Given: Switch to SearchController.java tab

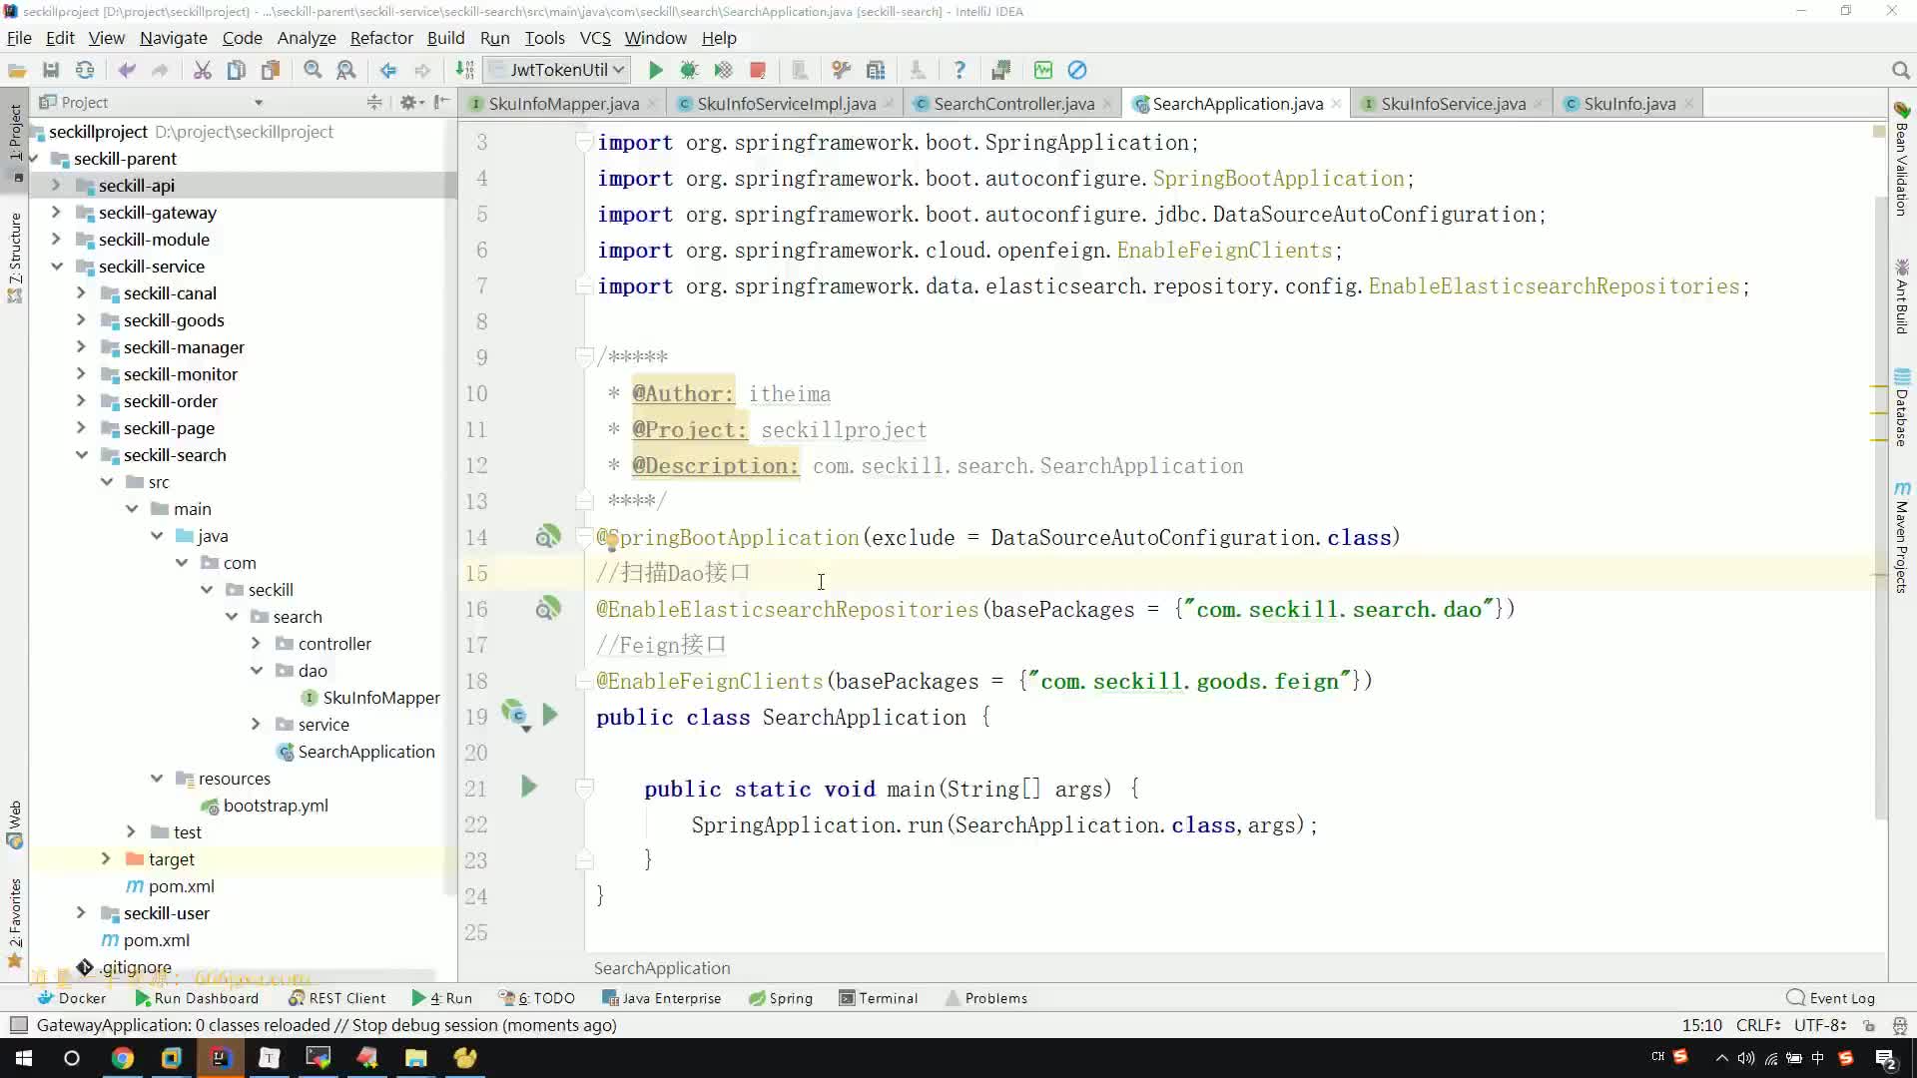Looking at the screenshot, I should click(x=1013, y=104).
